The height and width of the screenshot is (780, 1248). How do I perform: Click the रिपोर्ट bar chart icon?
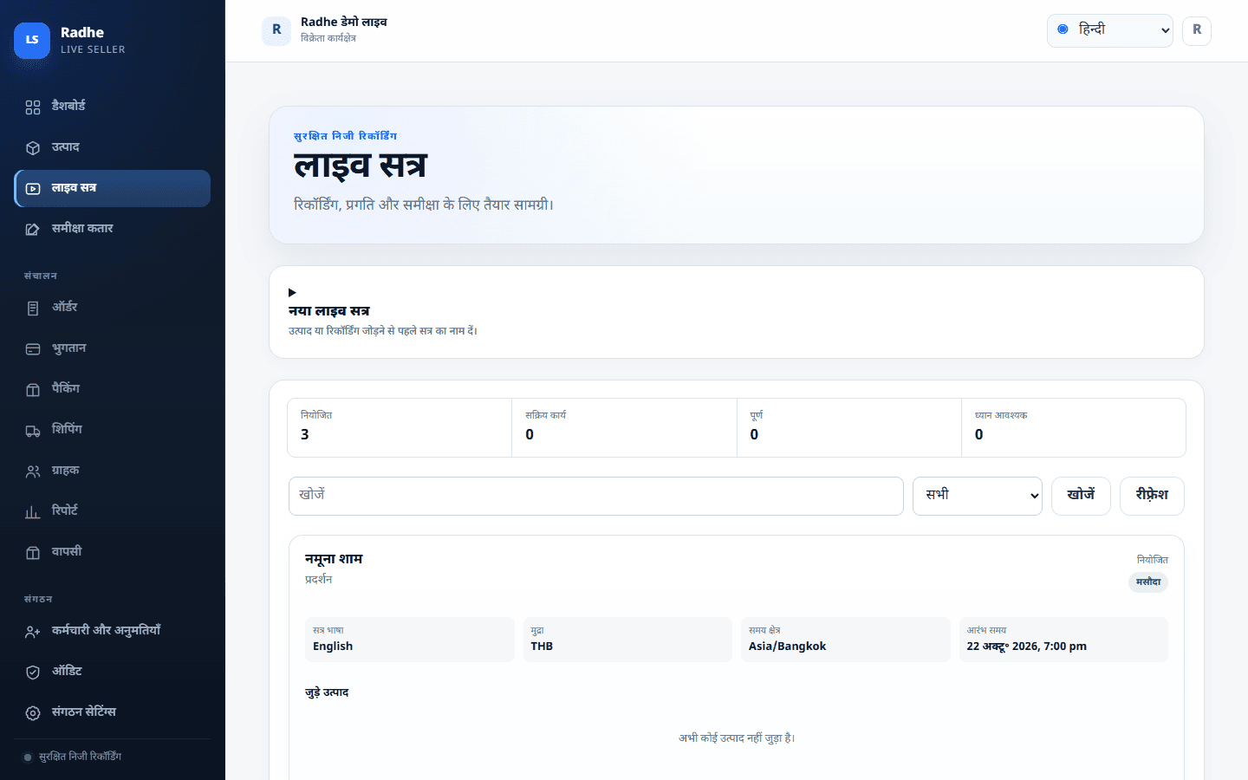[33, 512]
